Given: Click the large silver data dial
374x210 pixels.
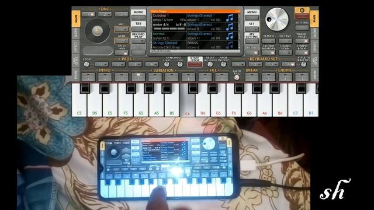Looking at the screenshot, I should click(276, 19).
